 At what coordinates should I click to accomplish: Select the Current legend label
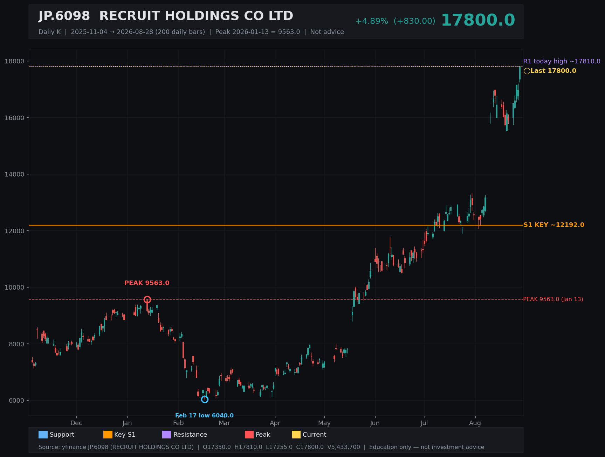(315, 435)
